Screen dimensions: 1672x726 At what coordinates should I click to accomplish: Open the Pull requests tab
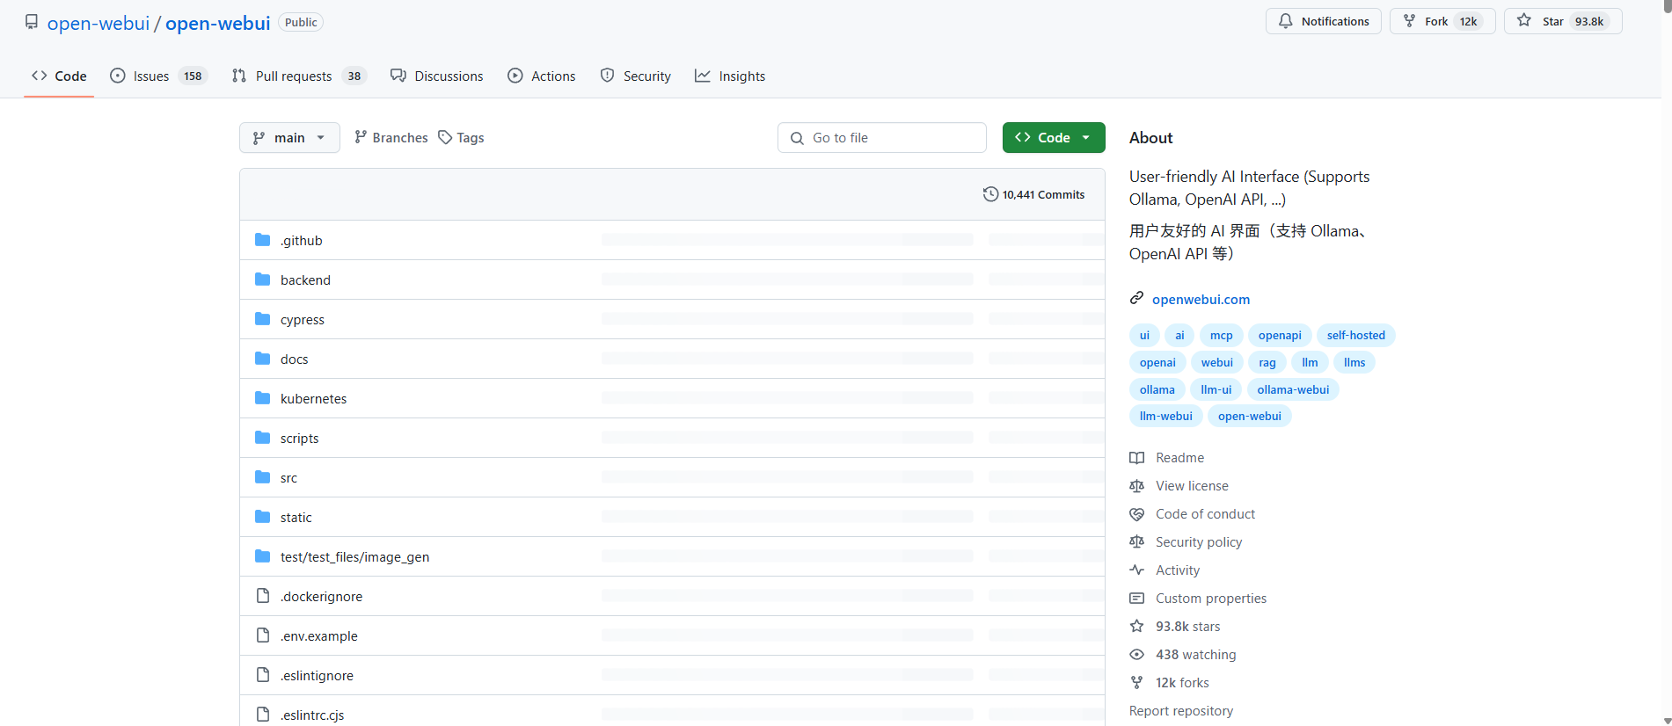click(x=299, y=76)
